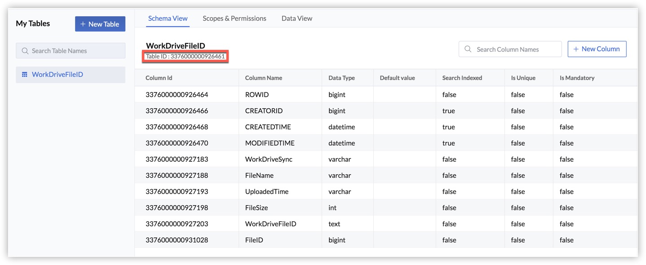Select the ROWID column row
Screen dimensions: 646x265
tap(257, 95)
